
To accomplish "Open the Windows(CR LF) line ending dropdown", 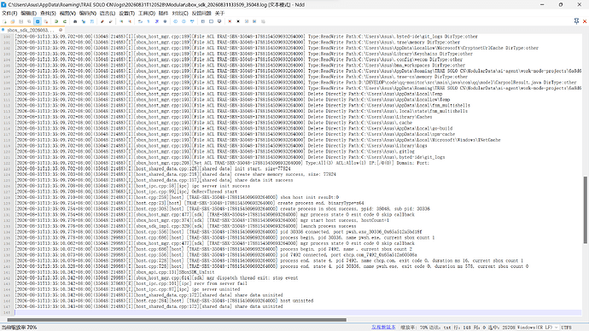I will pyautogui.click(x=537, y=328).
